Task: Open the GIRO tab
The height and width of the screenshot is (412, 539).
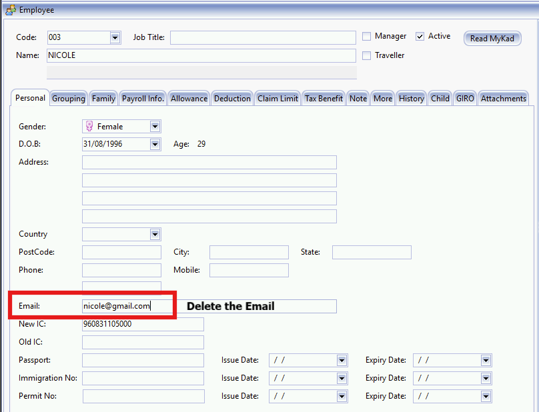Action: point(464,97)
